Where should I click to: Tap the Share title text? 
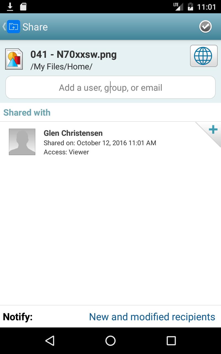(35, 27)
